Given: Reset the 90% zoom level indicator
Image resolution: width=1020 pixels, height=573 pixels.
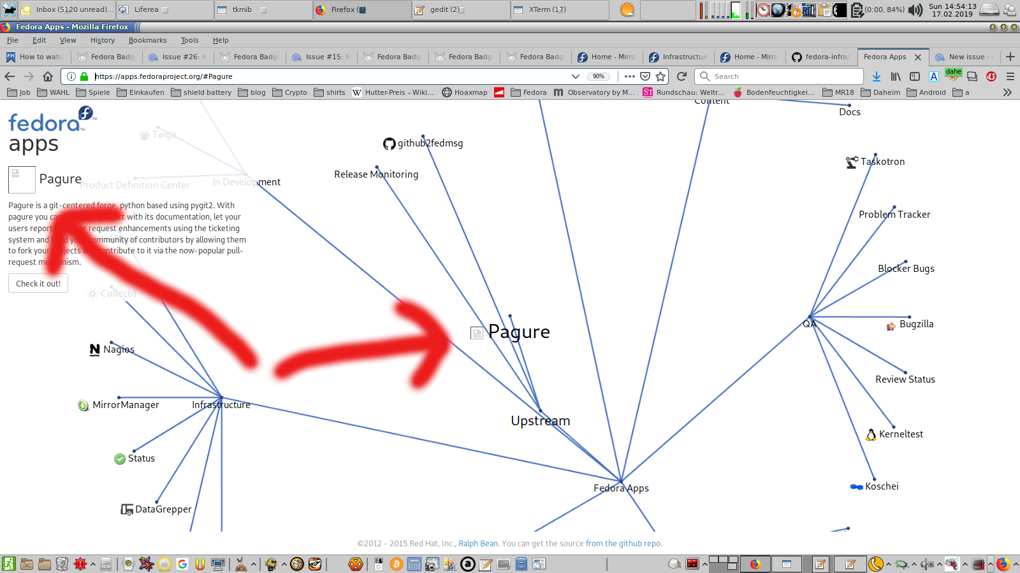Looking at the screenshot, I should [x=599, y=76].
